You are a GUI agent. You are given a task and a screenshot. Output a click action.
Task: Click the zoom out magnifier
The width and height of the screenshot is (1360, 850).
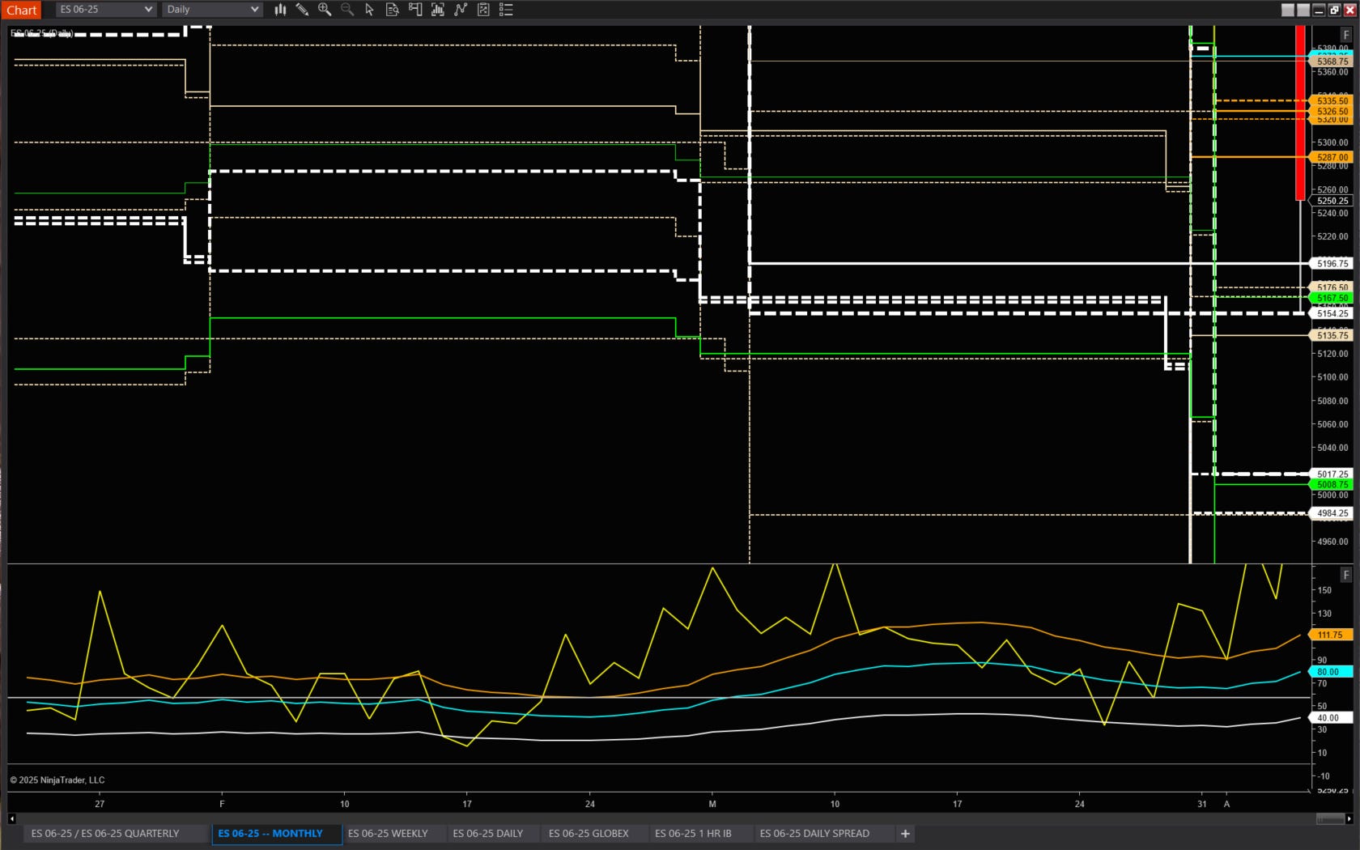[x=347, y=10]
